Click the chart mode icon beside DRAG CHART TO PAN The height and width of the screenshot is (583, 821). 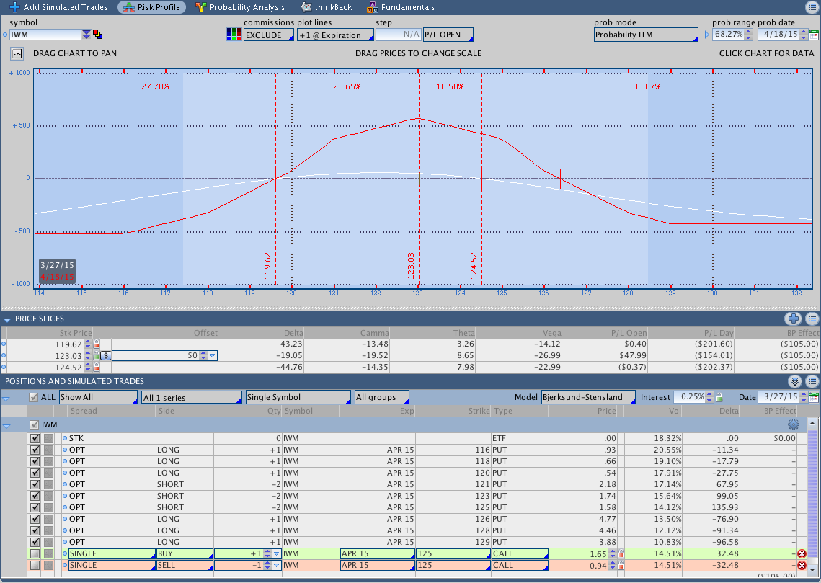click(x=17, y=53)
